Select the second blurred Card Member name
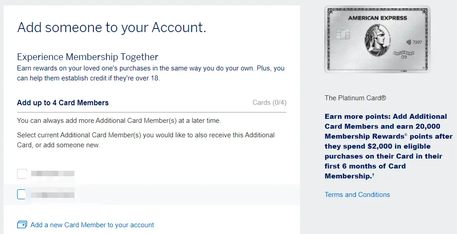Viewport: 457px width, 234px height. coord(52,195)
